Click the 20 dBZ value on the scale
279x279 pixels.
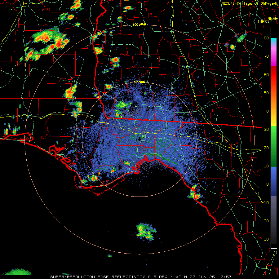[266, 148]
